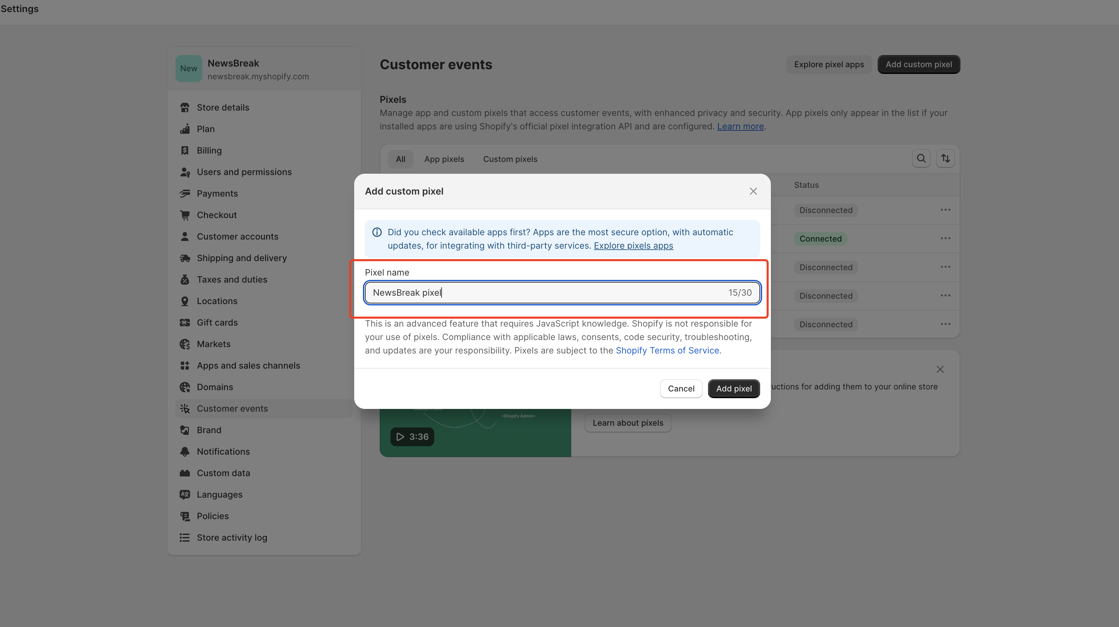Select Taxes and duties in the sidebar
The image size is (1119, 627).
point(232,279)
